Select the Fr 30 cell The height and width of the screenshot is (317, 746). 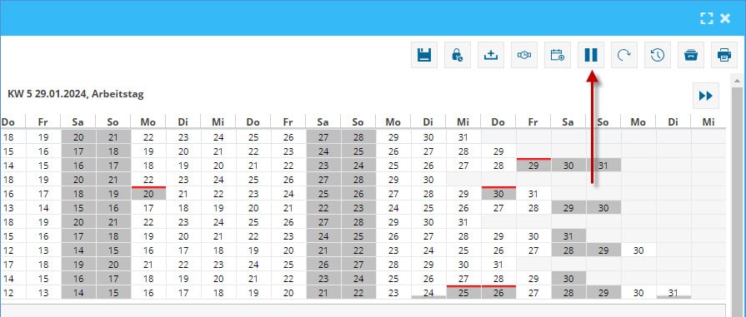click(533, 235)
